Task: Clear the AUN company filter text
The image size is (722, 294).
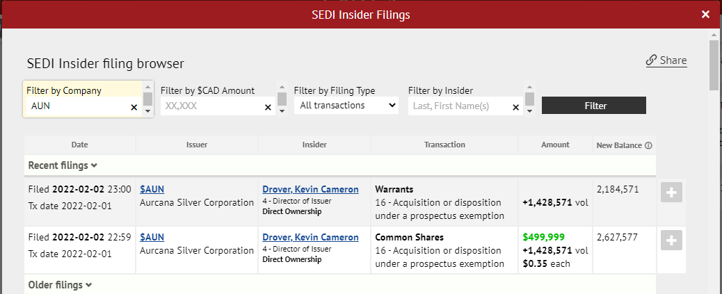Action: pyautogui.click(x=134, y=108)
